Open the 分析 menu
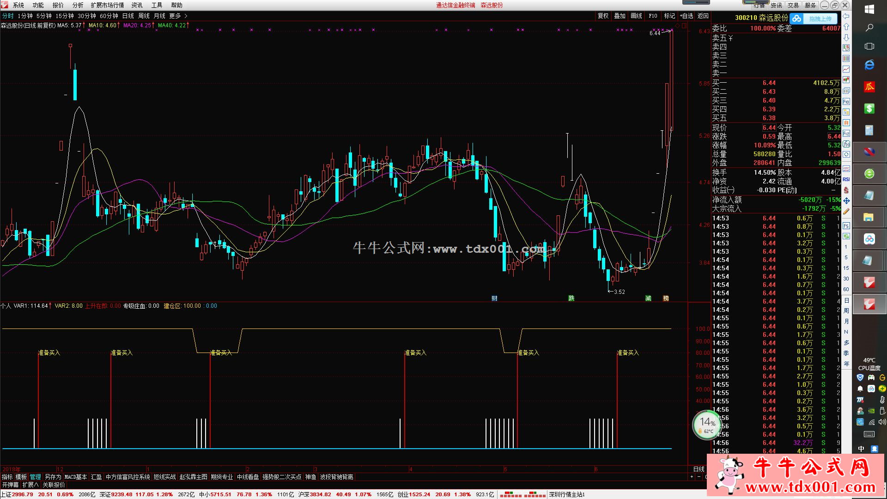The width and height of the screenshot is (887, 499). tap(78, 5)
